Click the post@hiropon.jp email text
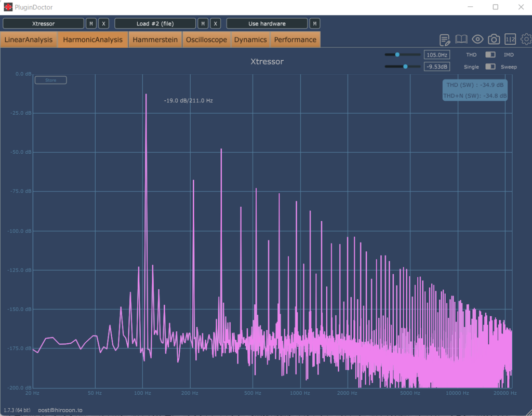The height and width of the screenshot is (416, 532). point(60,410)
